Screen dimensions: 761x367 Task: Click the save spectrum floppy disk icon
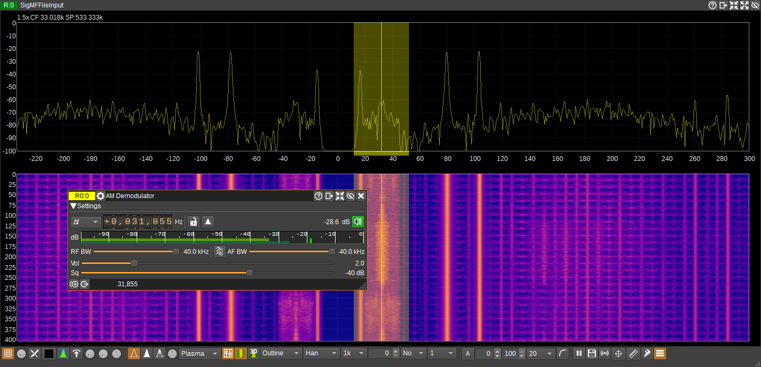(x=591, y=354)
